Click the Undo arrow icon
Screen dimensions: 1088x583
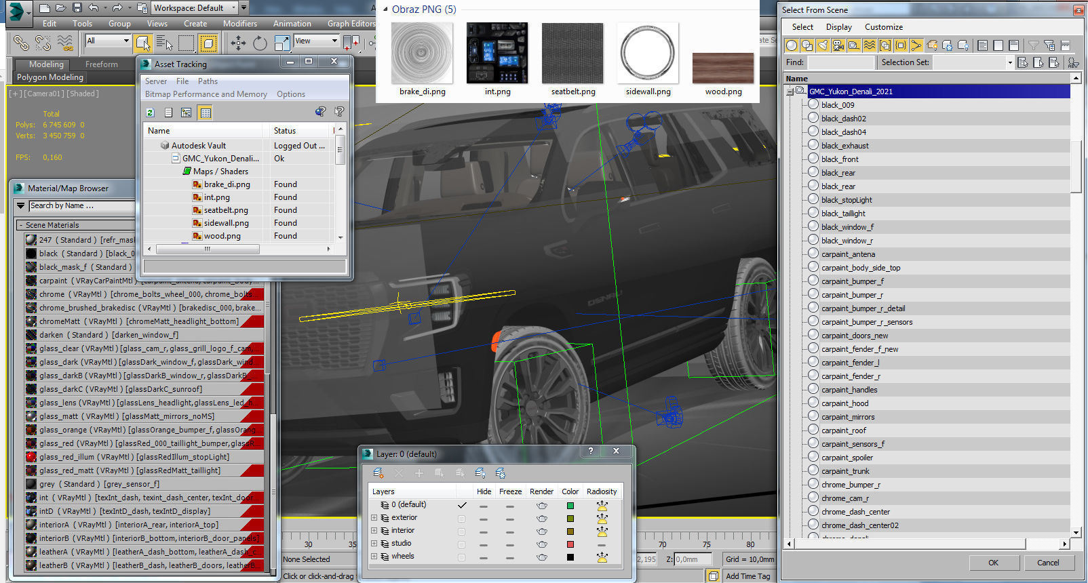(94, 8)
